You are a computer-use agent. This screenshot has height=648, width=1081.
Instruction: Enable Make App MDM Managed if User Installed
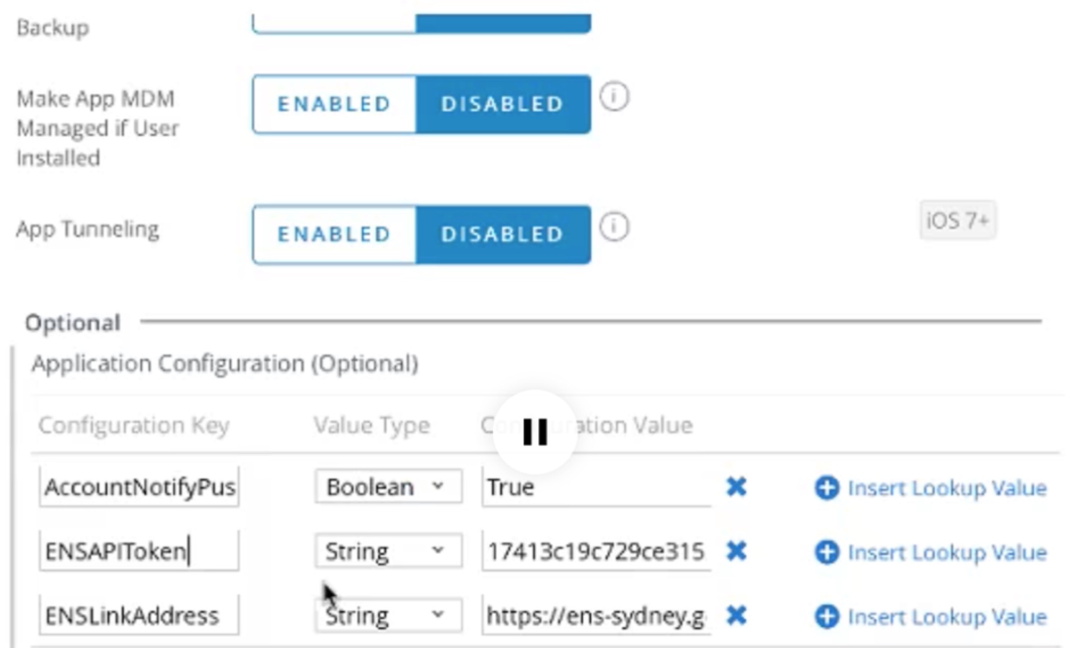pyautogui.click(x=334, y=104)
